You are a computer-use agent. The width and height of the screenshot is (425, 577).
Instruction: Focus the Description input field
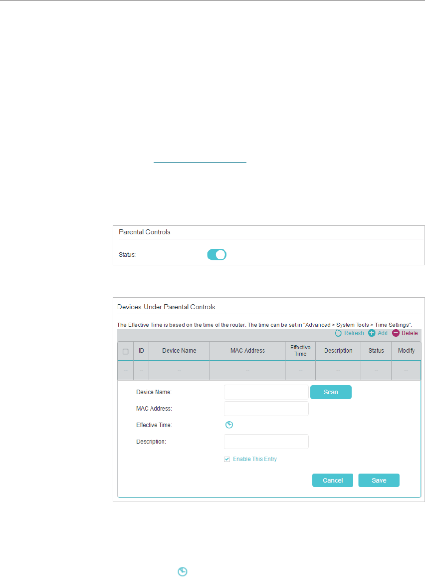(x=266, y=442)
